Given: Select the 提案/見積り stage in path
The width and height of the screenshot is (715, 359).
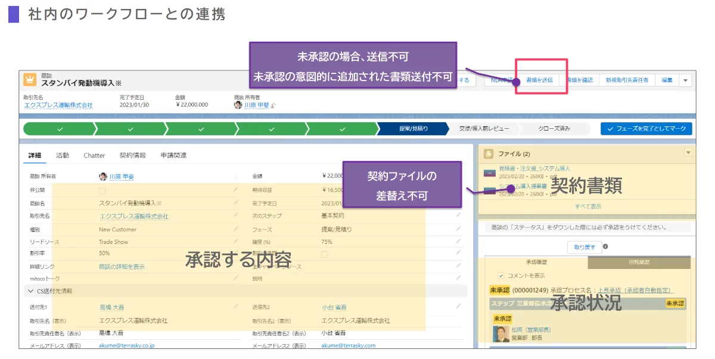Looking at the screenshot, I should (412, 129).
